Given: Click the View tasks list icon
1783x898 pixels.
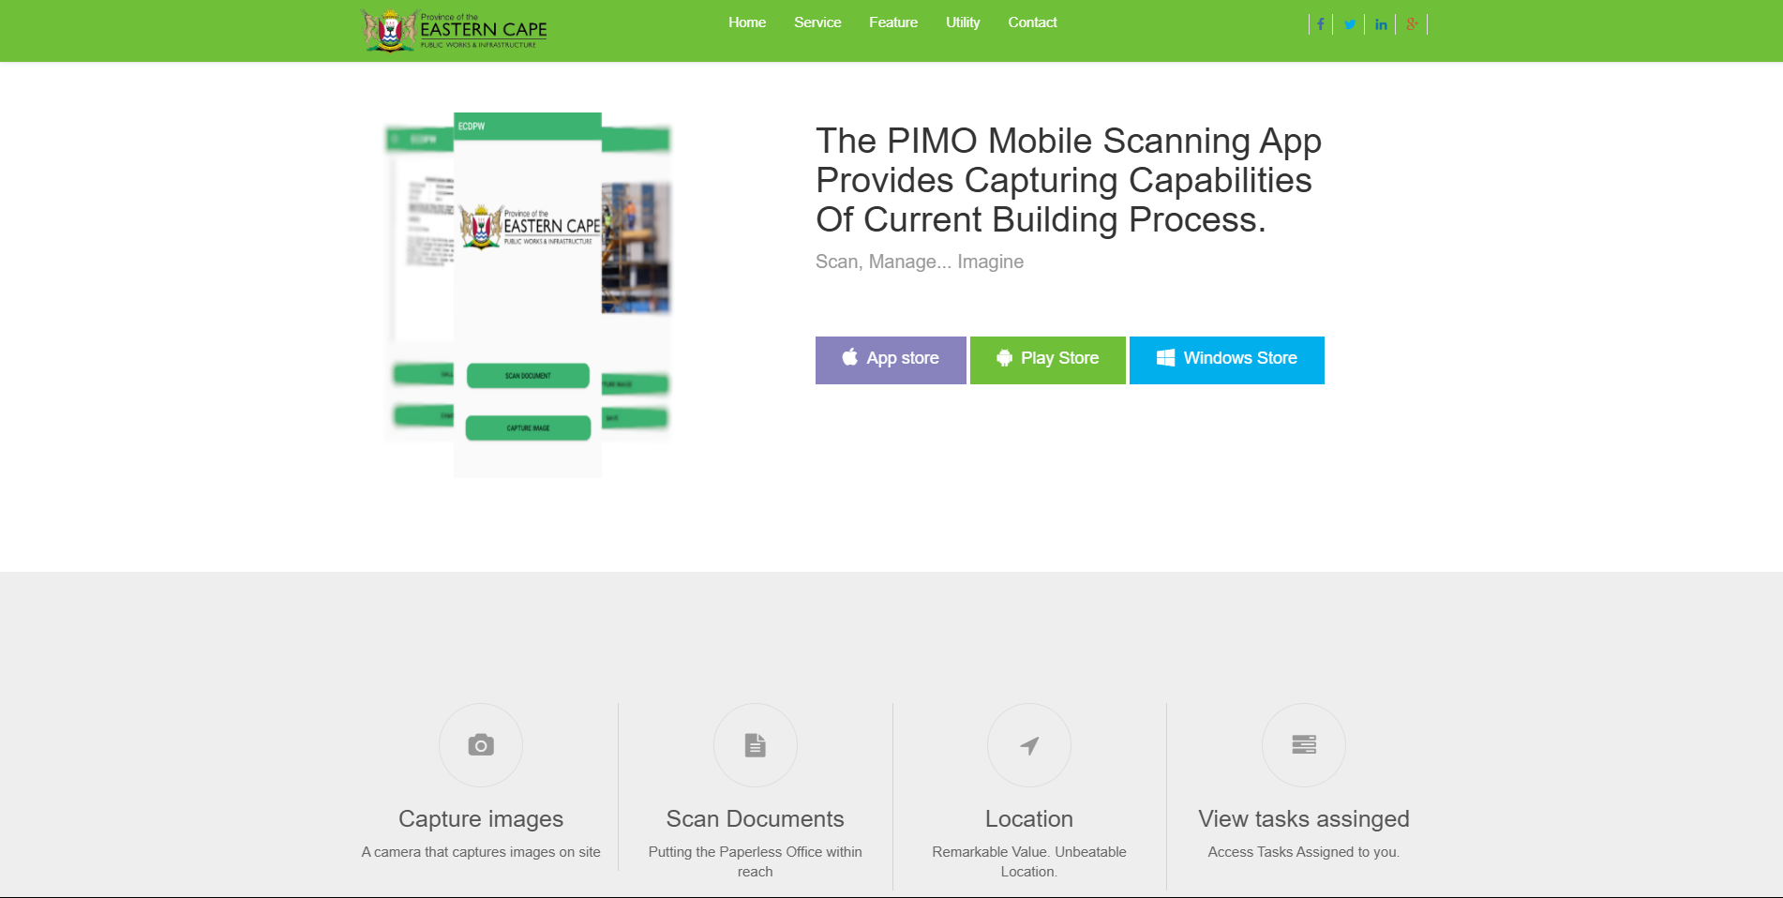Looking at the screenshot, I should (1304, 745).
